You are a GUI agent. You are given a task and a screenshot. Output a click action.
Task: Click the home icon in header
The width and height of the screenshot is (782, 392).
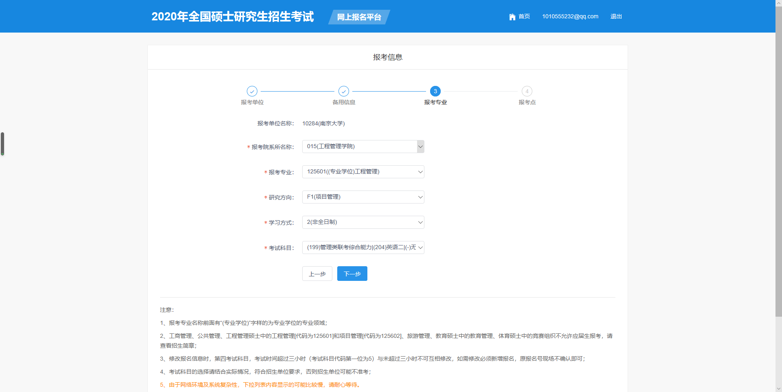[x=512, y=17]
